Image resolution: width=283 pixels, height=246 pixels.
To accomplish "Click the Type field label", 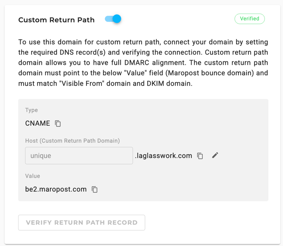I will tap(31, 110).
